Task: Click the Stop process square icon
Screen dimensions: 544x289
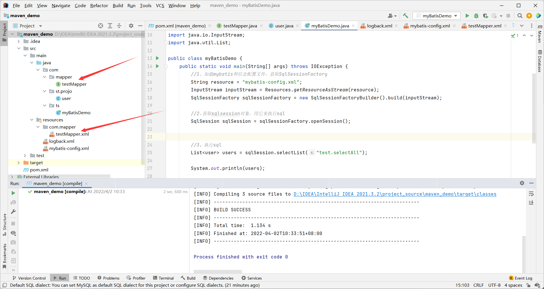Action: (x=508, y=16)
